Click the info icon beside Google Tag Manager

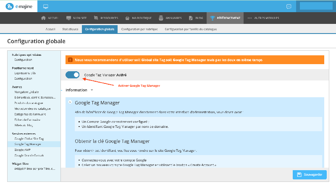click(x=70, y=102)
